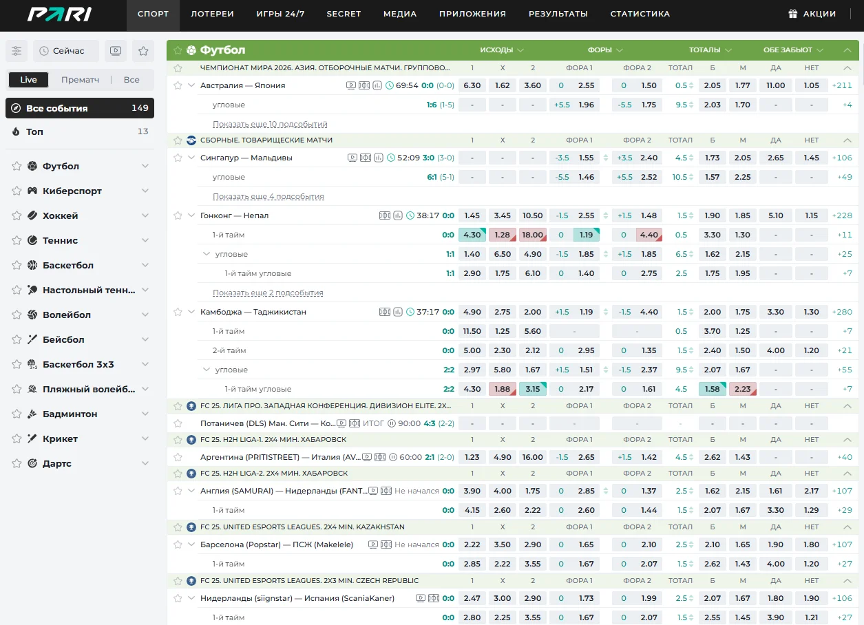Open match field tracker for Гонконг — Непал
The width and height of the screenshot is (864, 625).
click(384, 215)
